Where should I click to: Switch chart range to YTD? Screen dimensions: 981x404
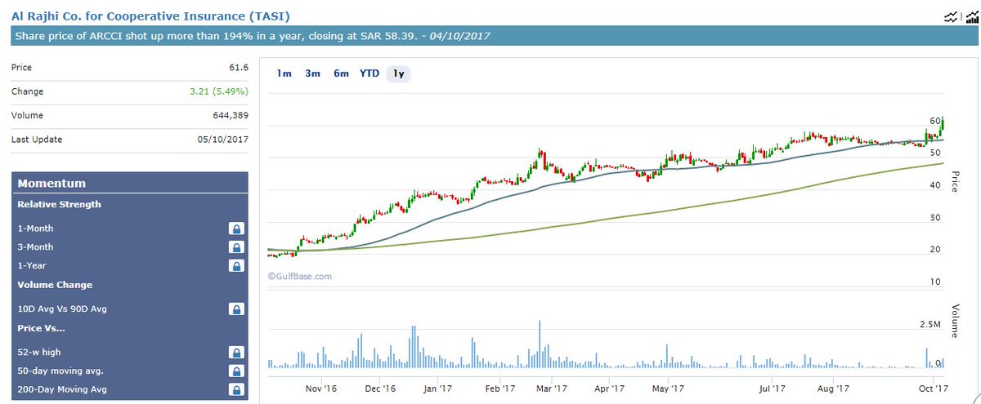click(370, 73)
